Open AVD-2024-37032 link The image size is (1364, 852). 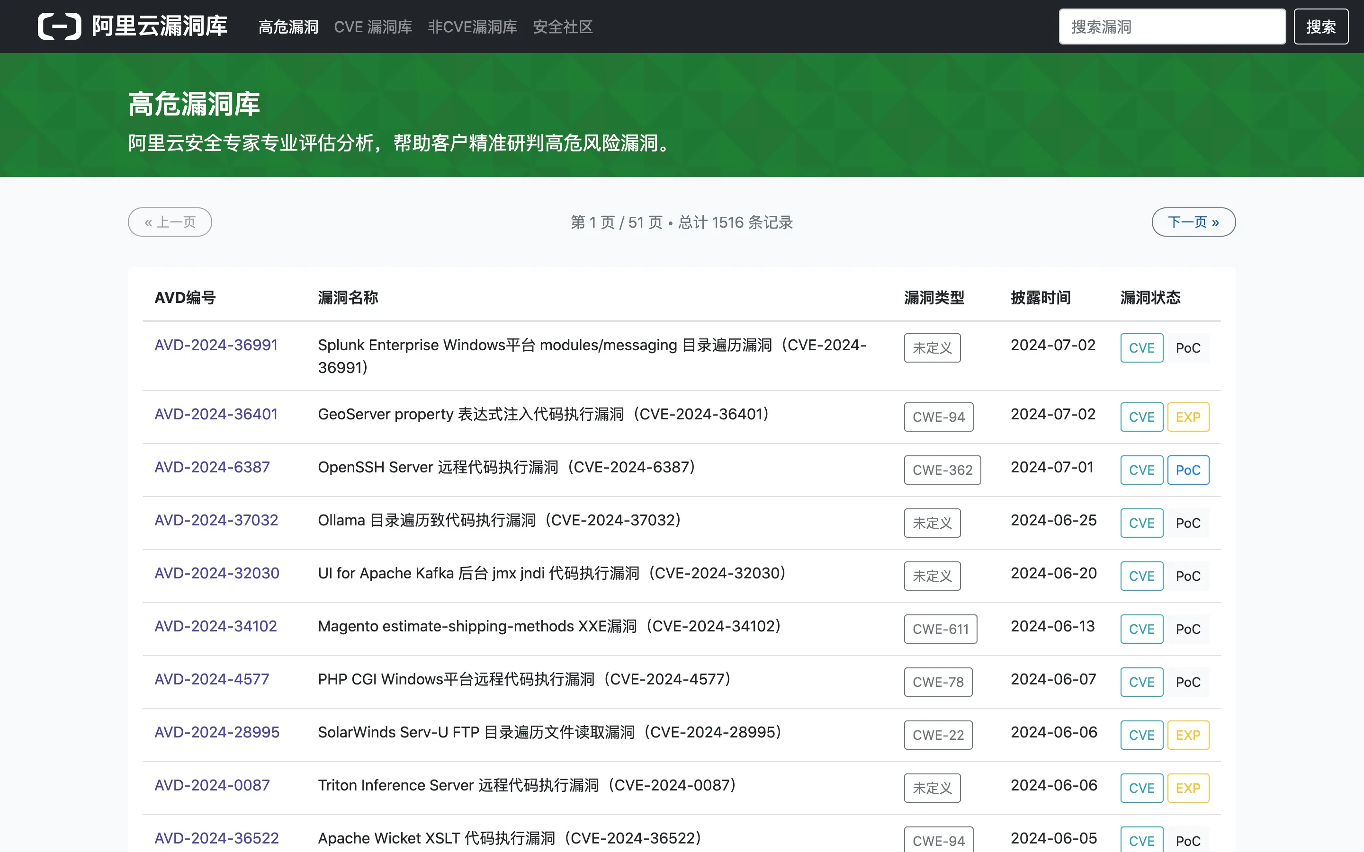216,520
